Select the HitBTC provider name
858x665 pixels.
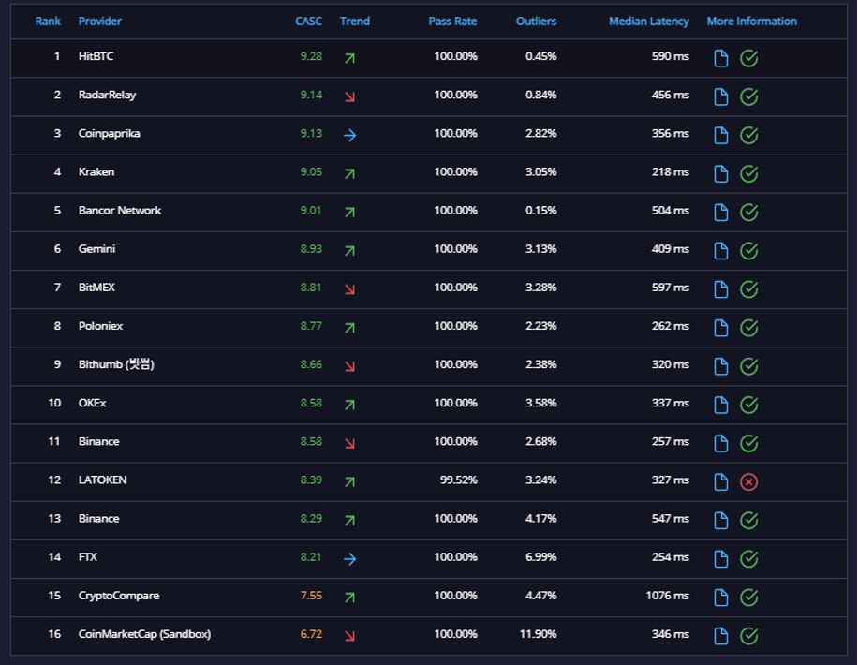pyautogui.click(x=96, y=56)
